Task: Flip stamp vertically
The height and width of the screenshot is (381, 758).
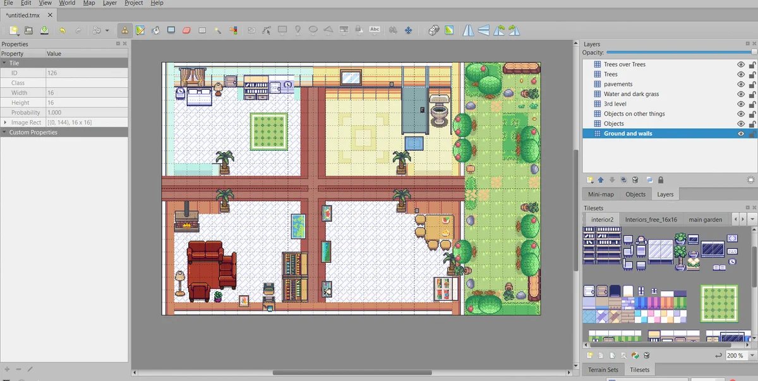Action: [x=483, y=30]
